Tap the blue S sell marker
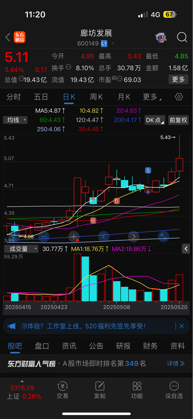 click(x=148, y=170)
